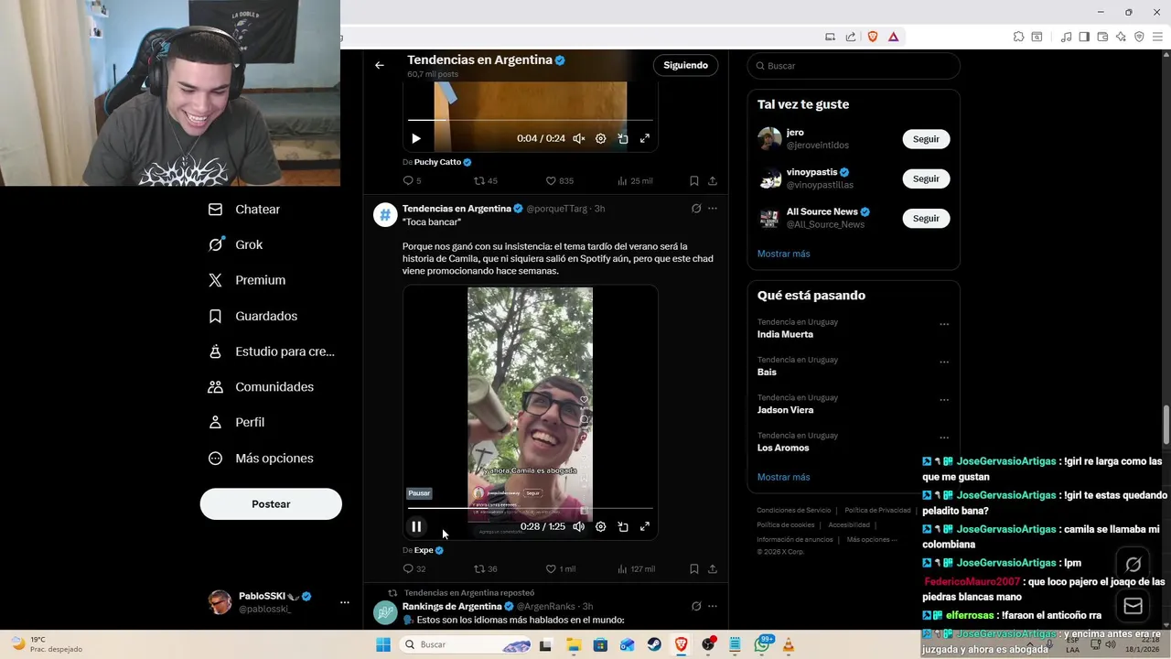Image resolution: width=1171 pixels, height=659 pixels.
Task: Unmute the Puchy Catto video volume
Action: click(x=579, y=138)
